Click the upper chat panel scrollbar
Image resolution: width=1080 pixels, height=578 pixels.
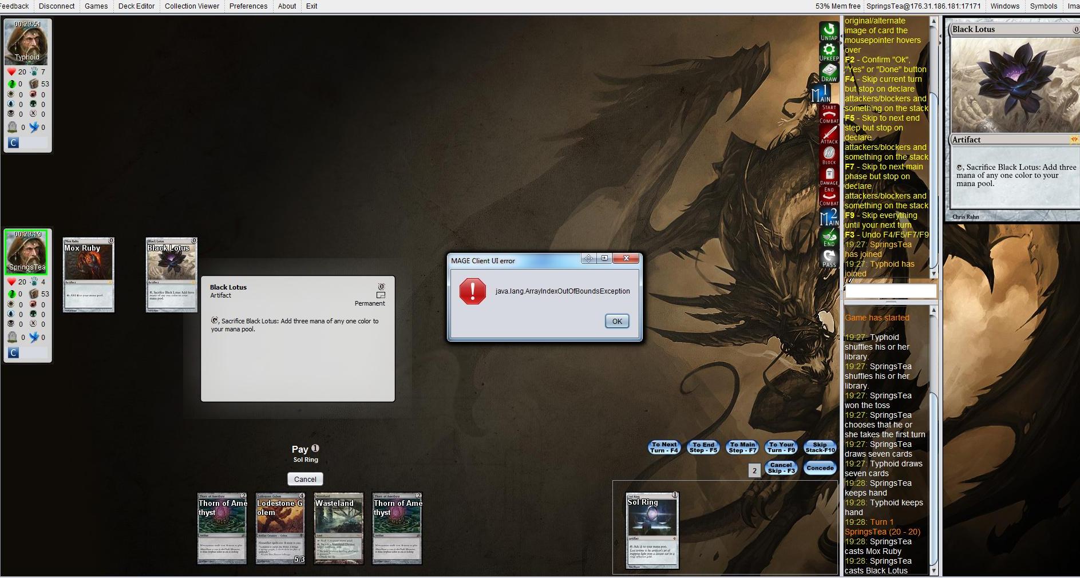[x=933, y=148]
